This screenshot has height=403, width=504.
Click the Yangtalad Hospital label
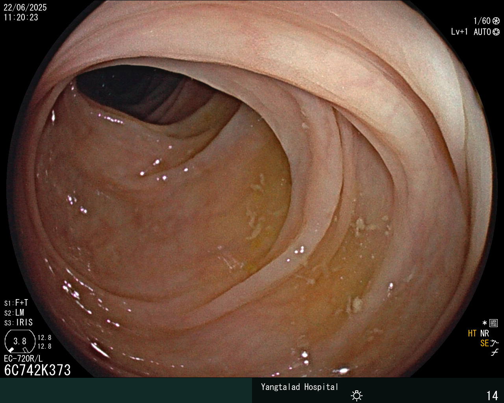point(300,387)
